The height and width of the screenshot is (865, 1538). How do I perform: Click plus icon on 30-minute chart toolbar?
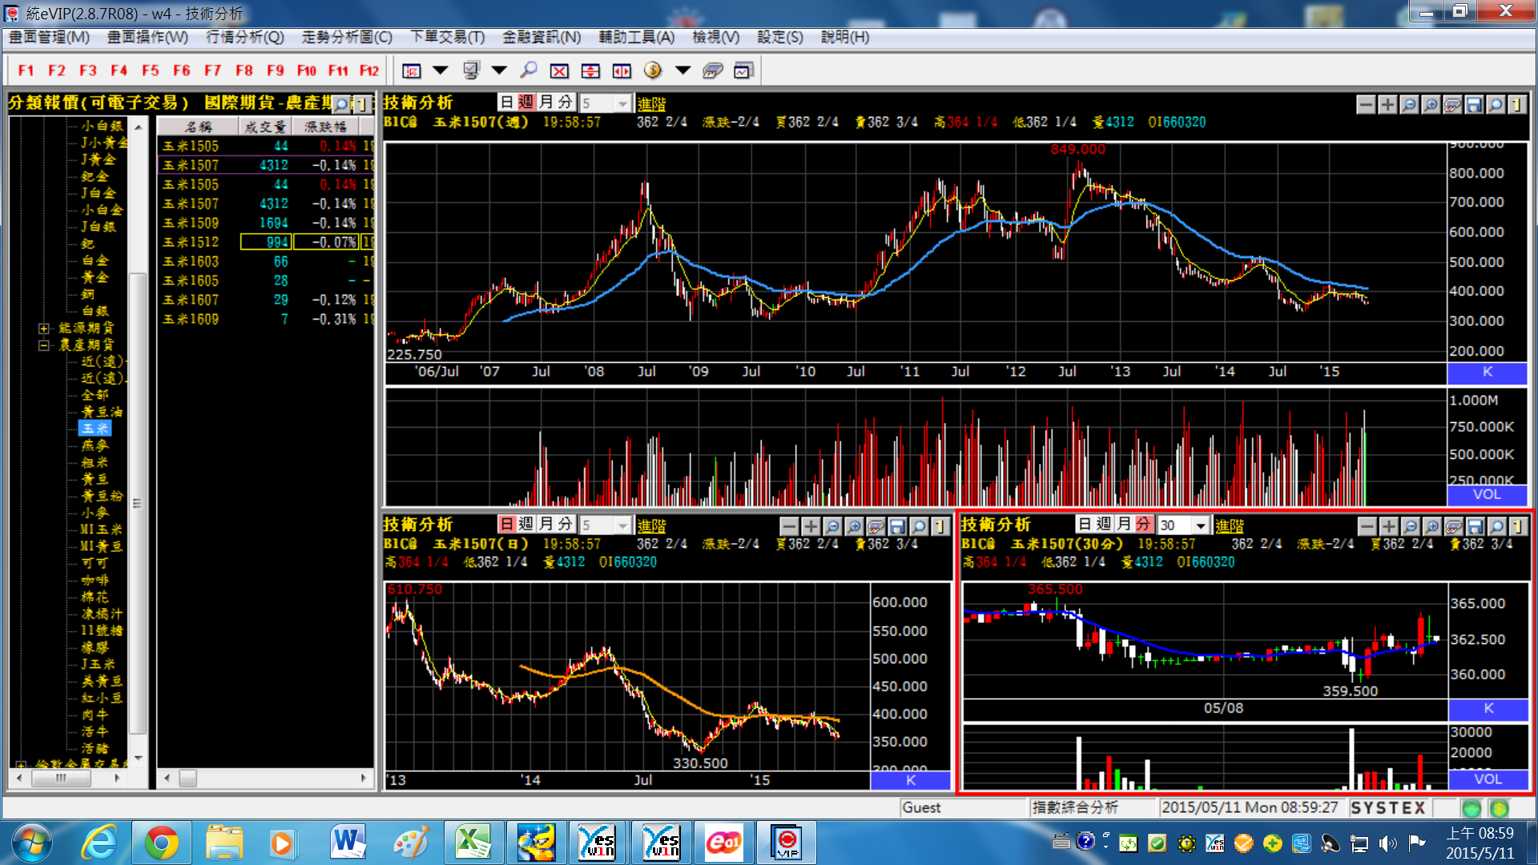1389,526
